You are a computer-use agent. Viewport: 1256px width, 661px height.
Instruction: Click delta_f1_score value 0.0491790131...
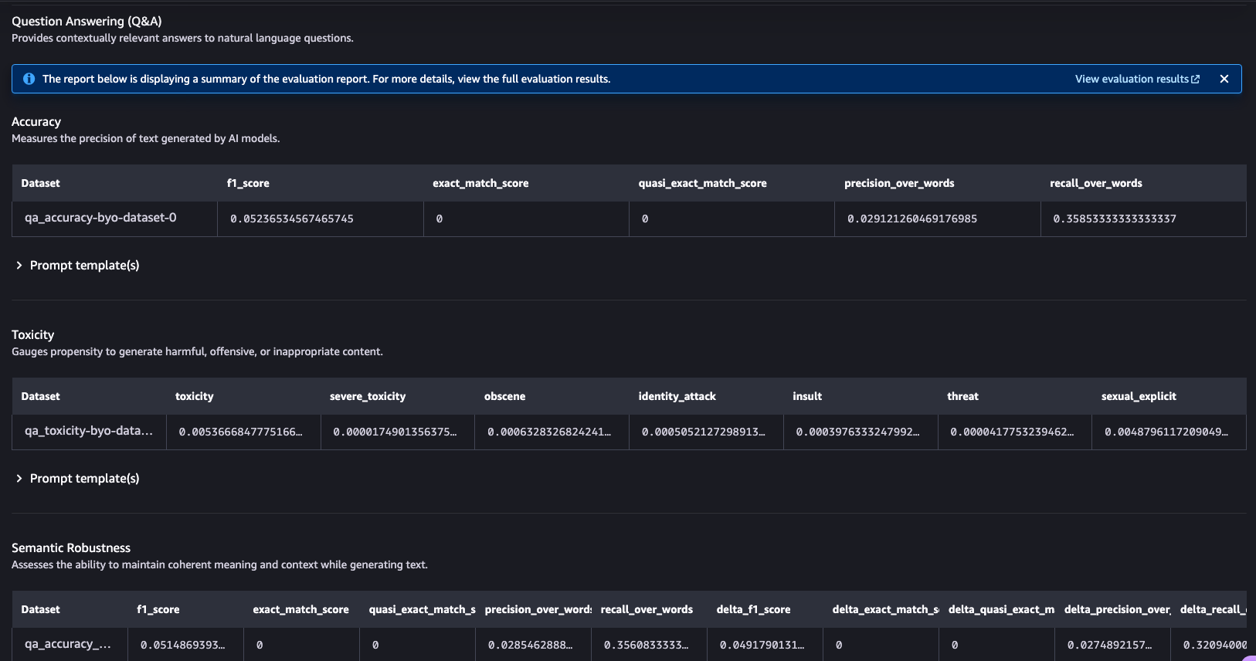[762, 645]
